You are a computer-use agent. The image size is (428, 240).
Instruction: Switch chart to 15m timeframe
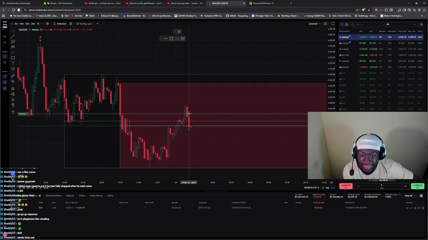(x=27, y=24)
